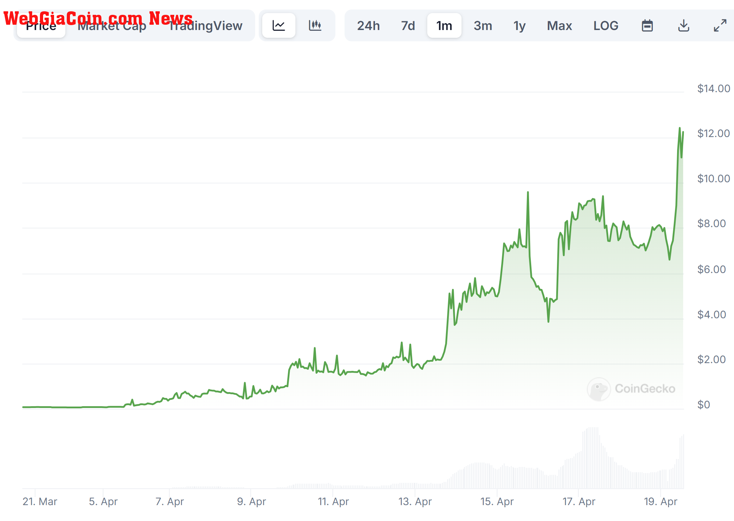The height and width of the screenshot is (521, 734).
Task: Open the calendar date range picker
Action: (x=647, y=25)
